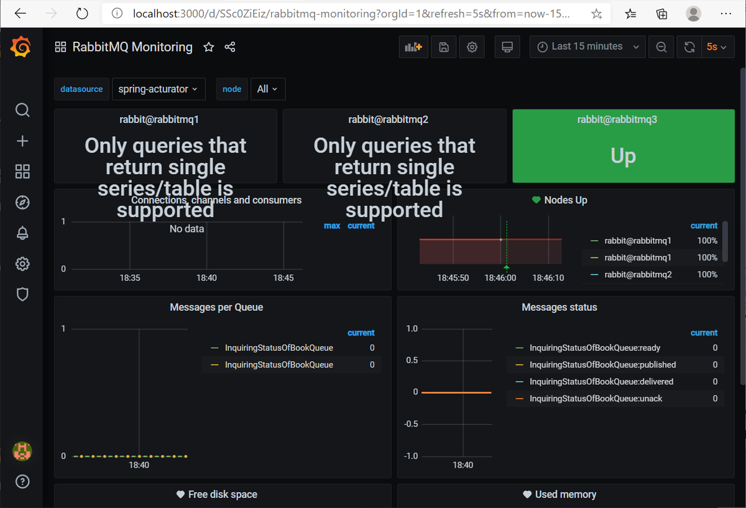Add a new panel to the dashboard
Viewport: 746px width, 508px height.
pos(413,47)
